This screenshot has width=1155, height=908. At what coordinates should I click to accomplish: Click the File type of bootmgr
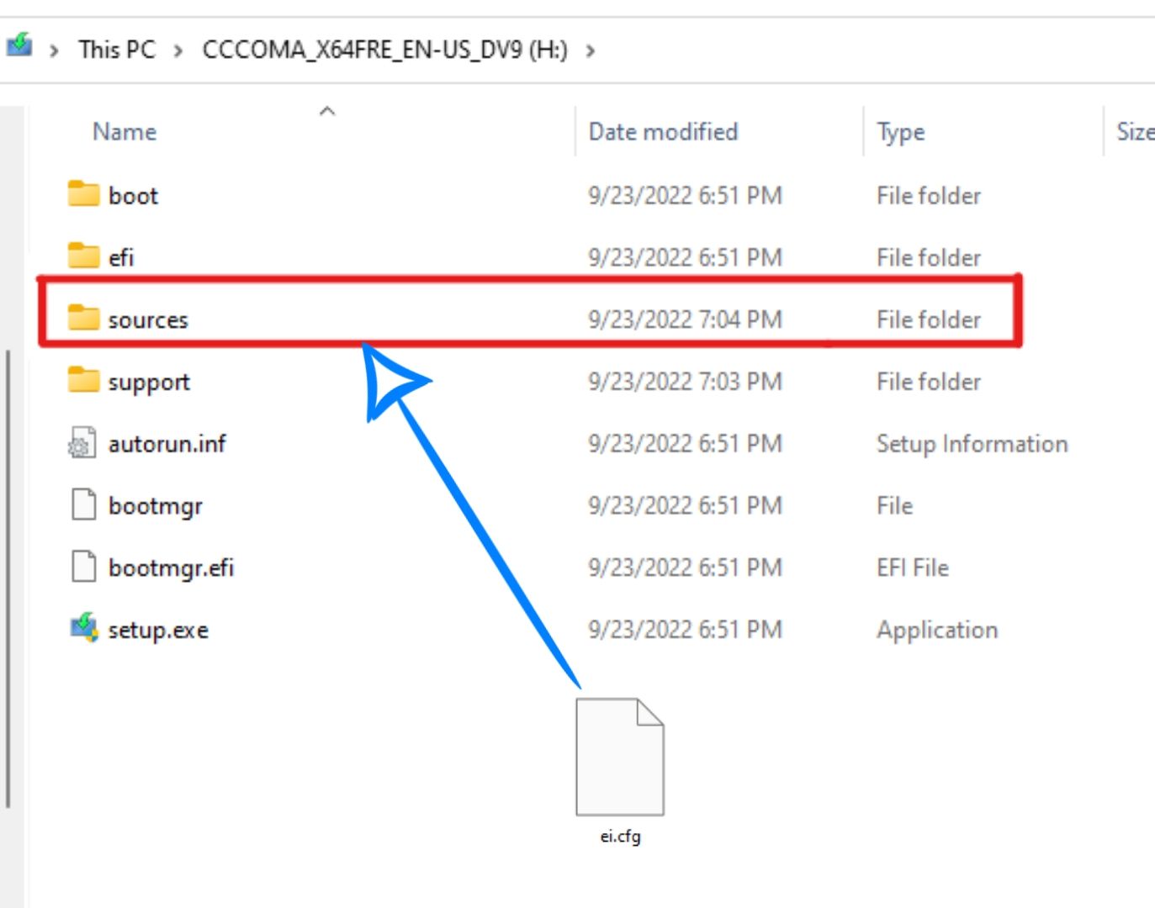(894, 505)
